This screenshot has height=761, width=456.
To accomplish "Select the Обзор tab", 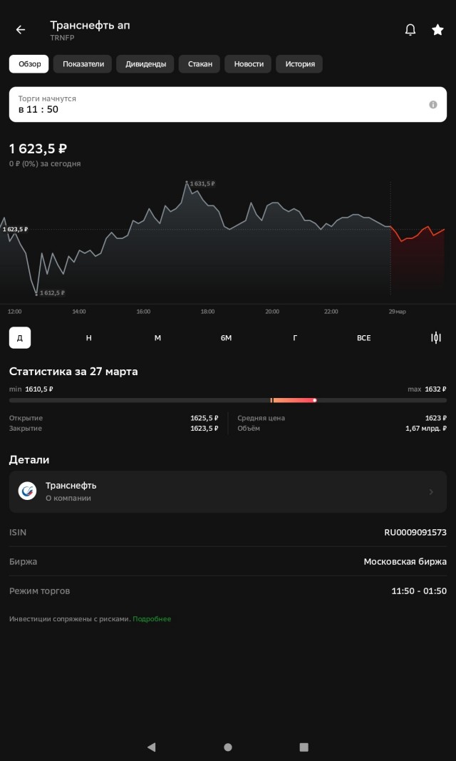I will pyautogui.click(x=29, y=64).
